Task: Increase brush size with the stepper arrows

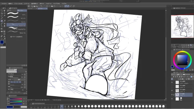Action: point(23,75)
